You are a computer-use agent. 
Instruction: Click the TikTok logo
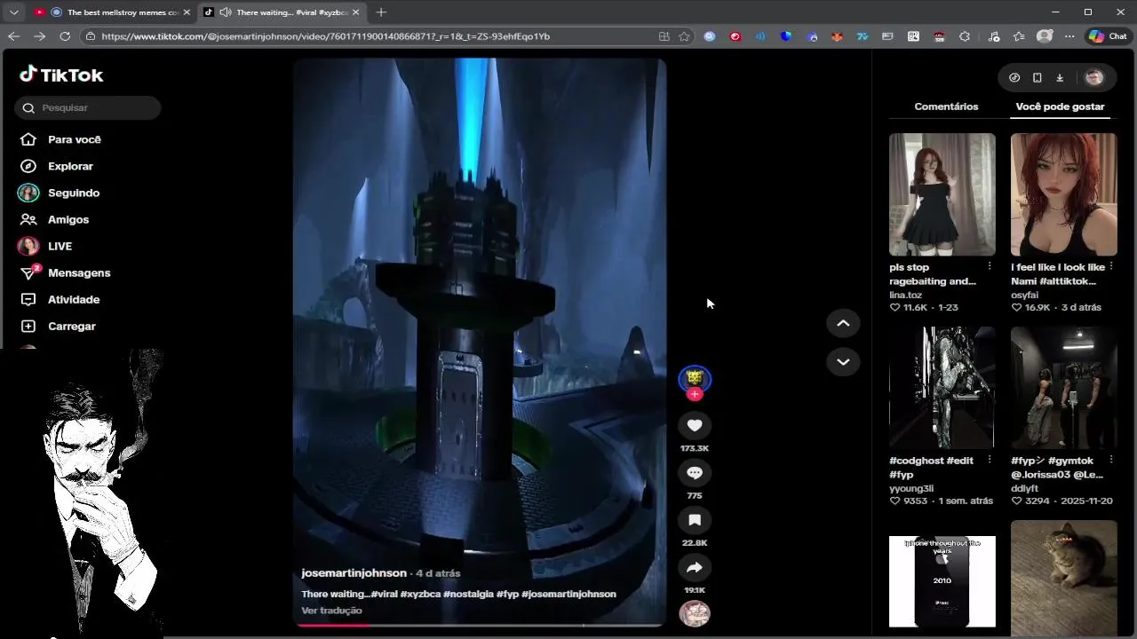click(61, 75)
